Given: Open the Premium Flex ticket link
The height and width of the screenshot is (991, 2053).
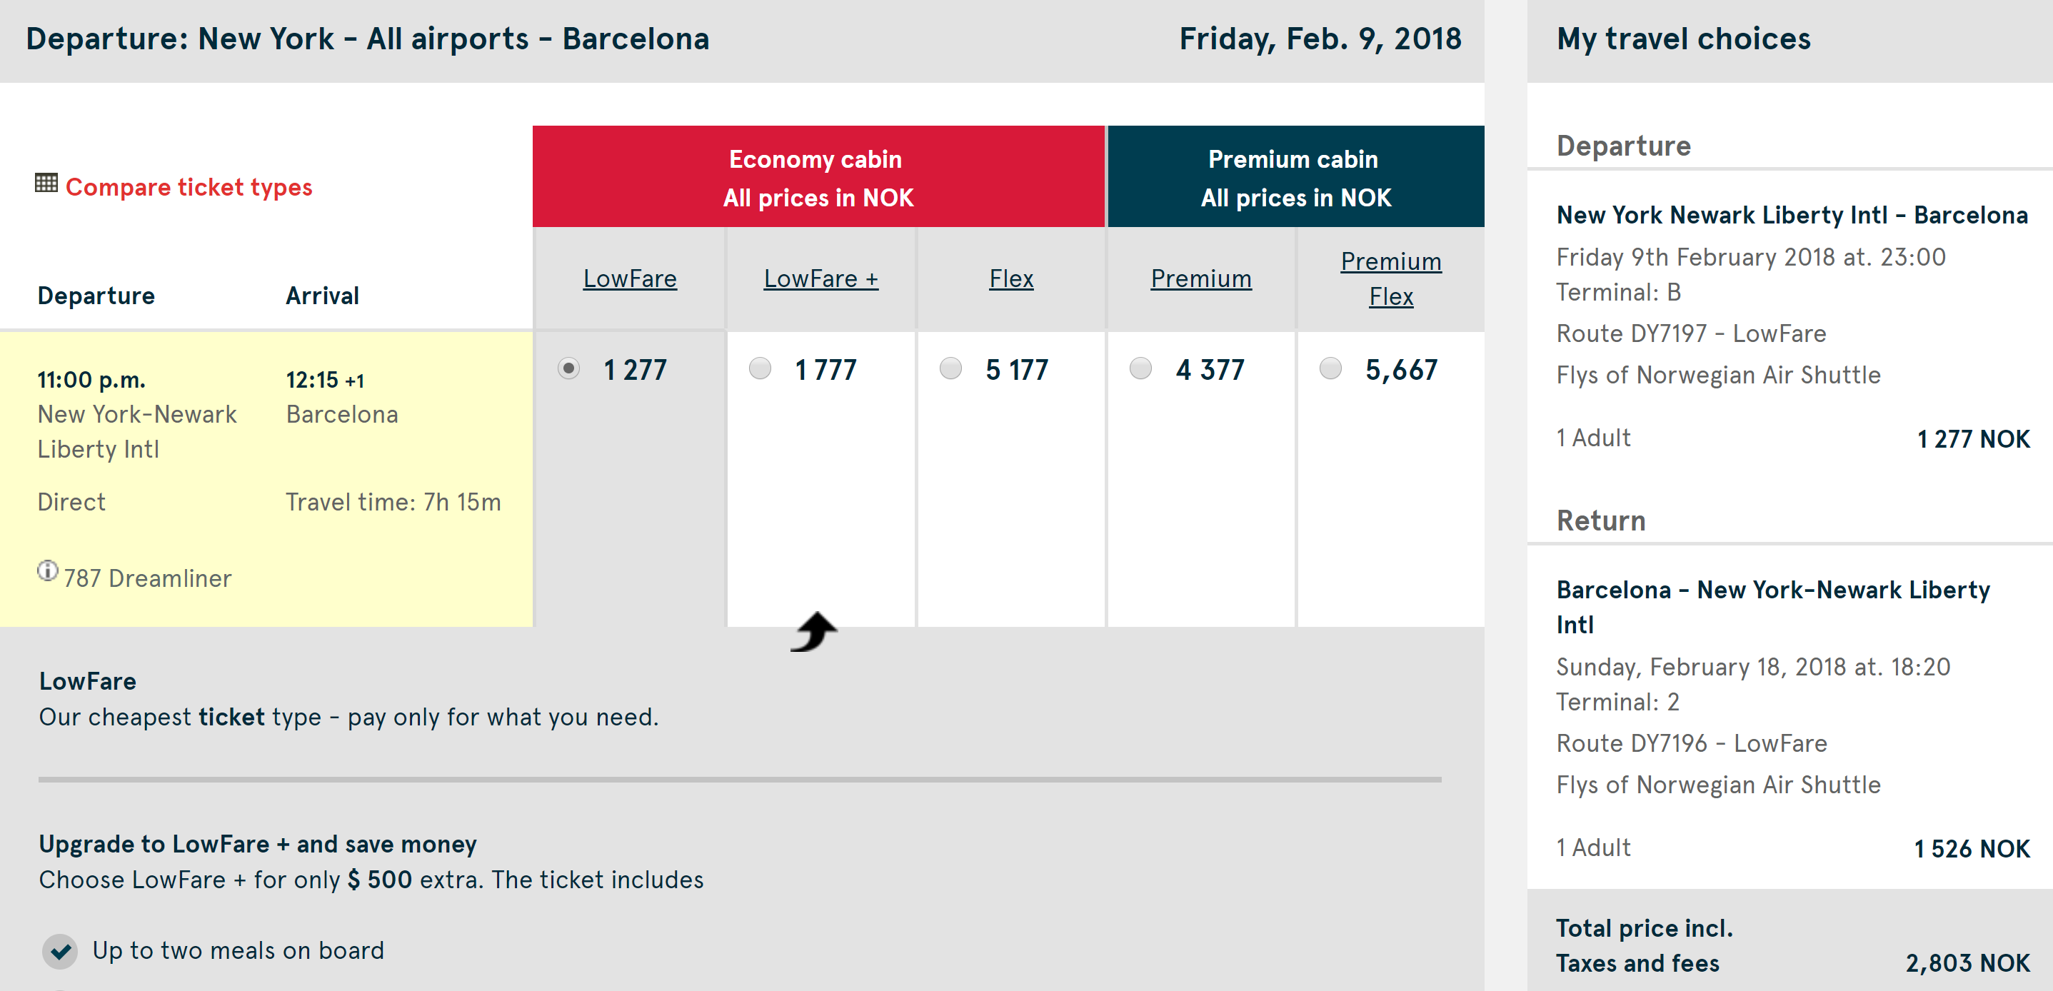Looking at the screenshot, I should 1391,279.
